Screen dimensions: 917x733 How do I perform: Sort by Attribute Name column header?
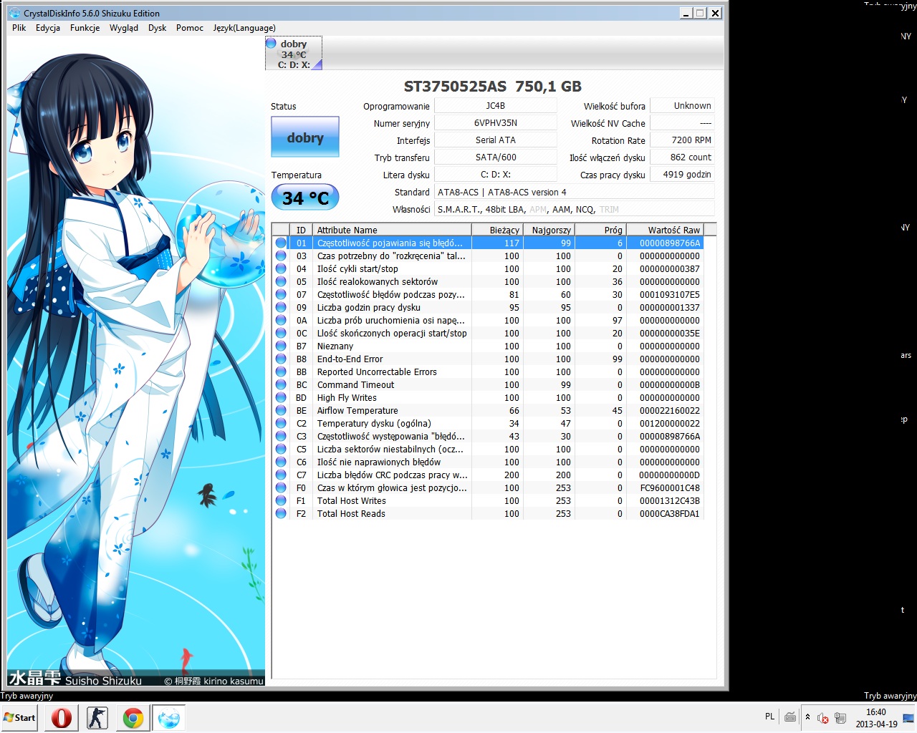[x=392, y=230]
